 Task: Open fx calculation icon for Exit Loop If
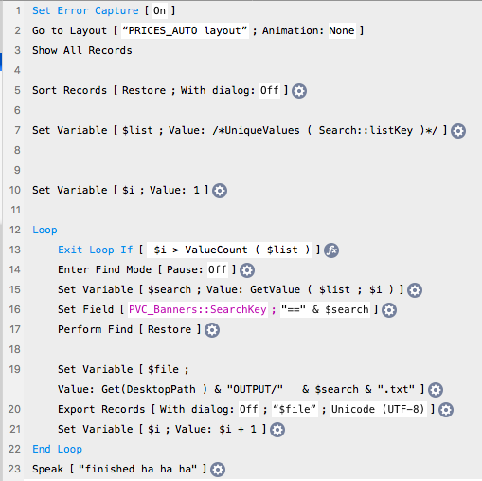[x=331, y=250]
